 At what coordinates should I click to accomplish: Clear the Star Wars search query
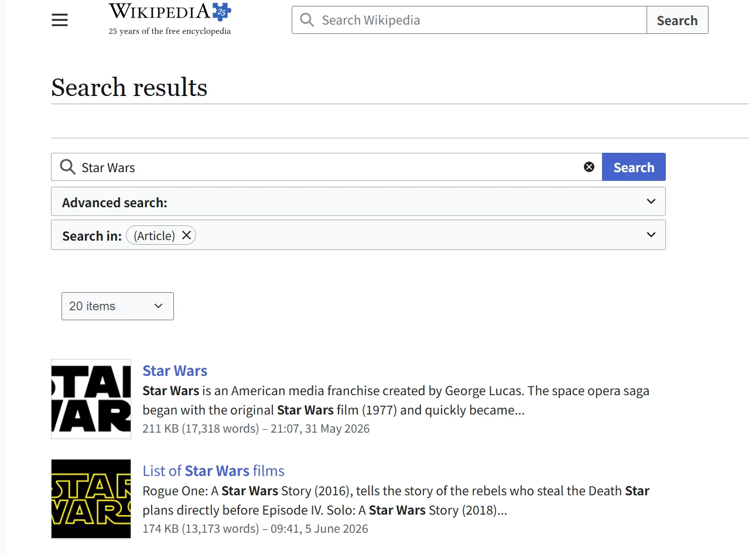click(x=589, y=167)
